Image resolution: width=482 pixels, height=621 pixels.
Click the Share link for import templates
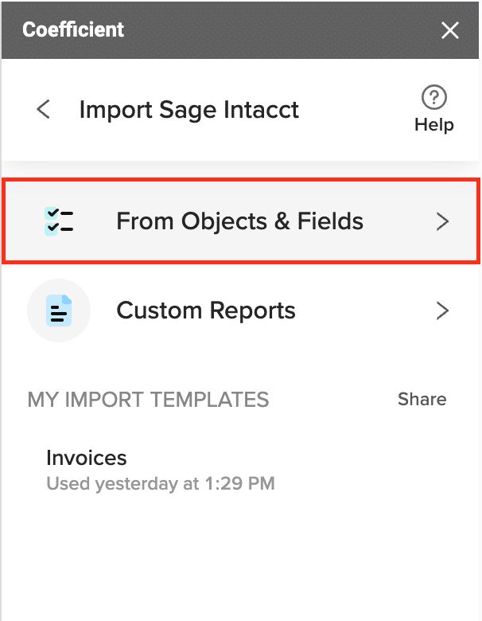pos(422,400)
